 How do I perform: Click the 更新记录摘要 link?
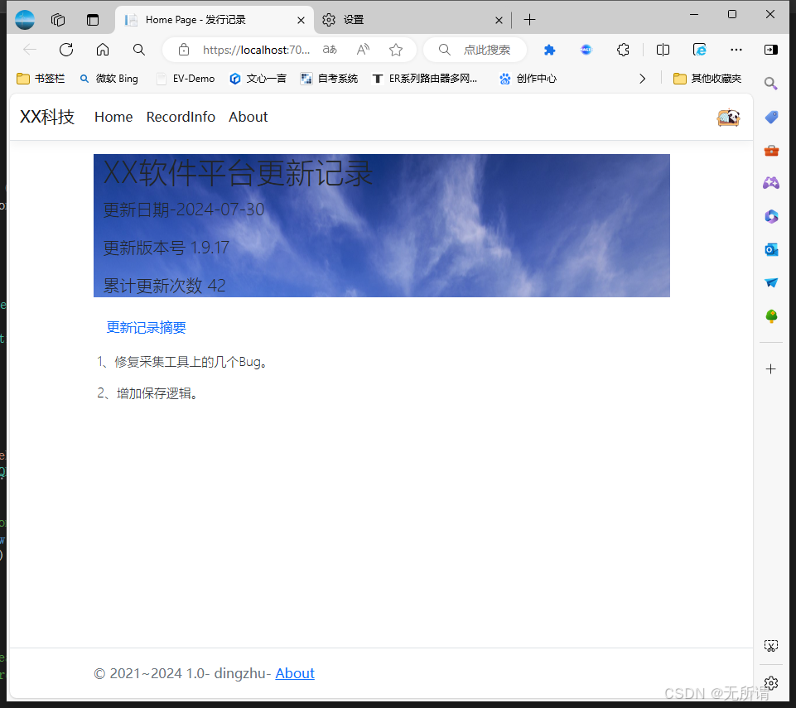(x=147, y=327)
